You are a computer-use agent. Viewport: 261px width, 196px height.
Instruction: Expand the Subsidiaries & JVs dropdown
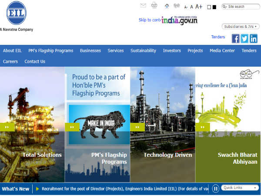pos(241,27)
